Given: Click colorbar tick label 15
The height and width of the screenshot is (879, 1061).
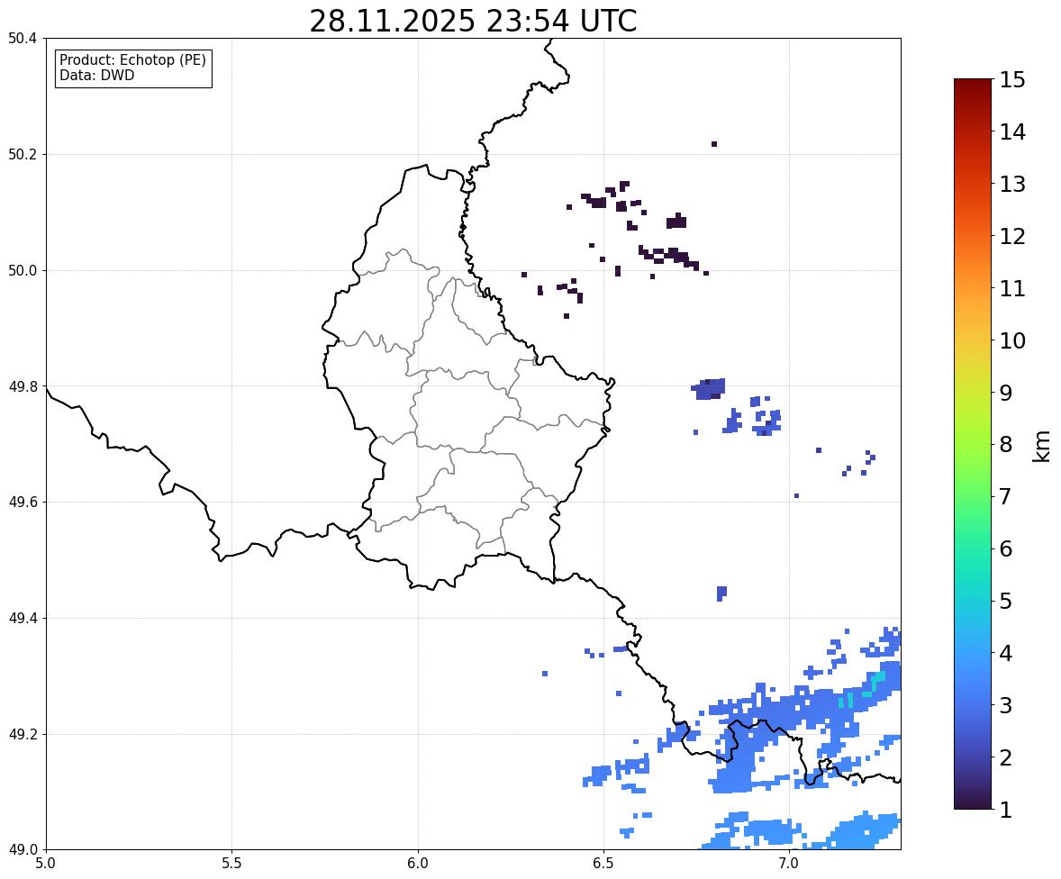Looking at the screenshot, I should tap(1012, 80).
